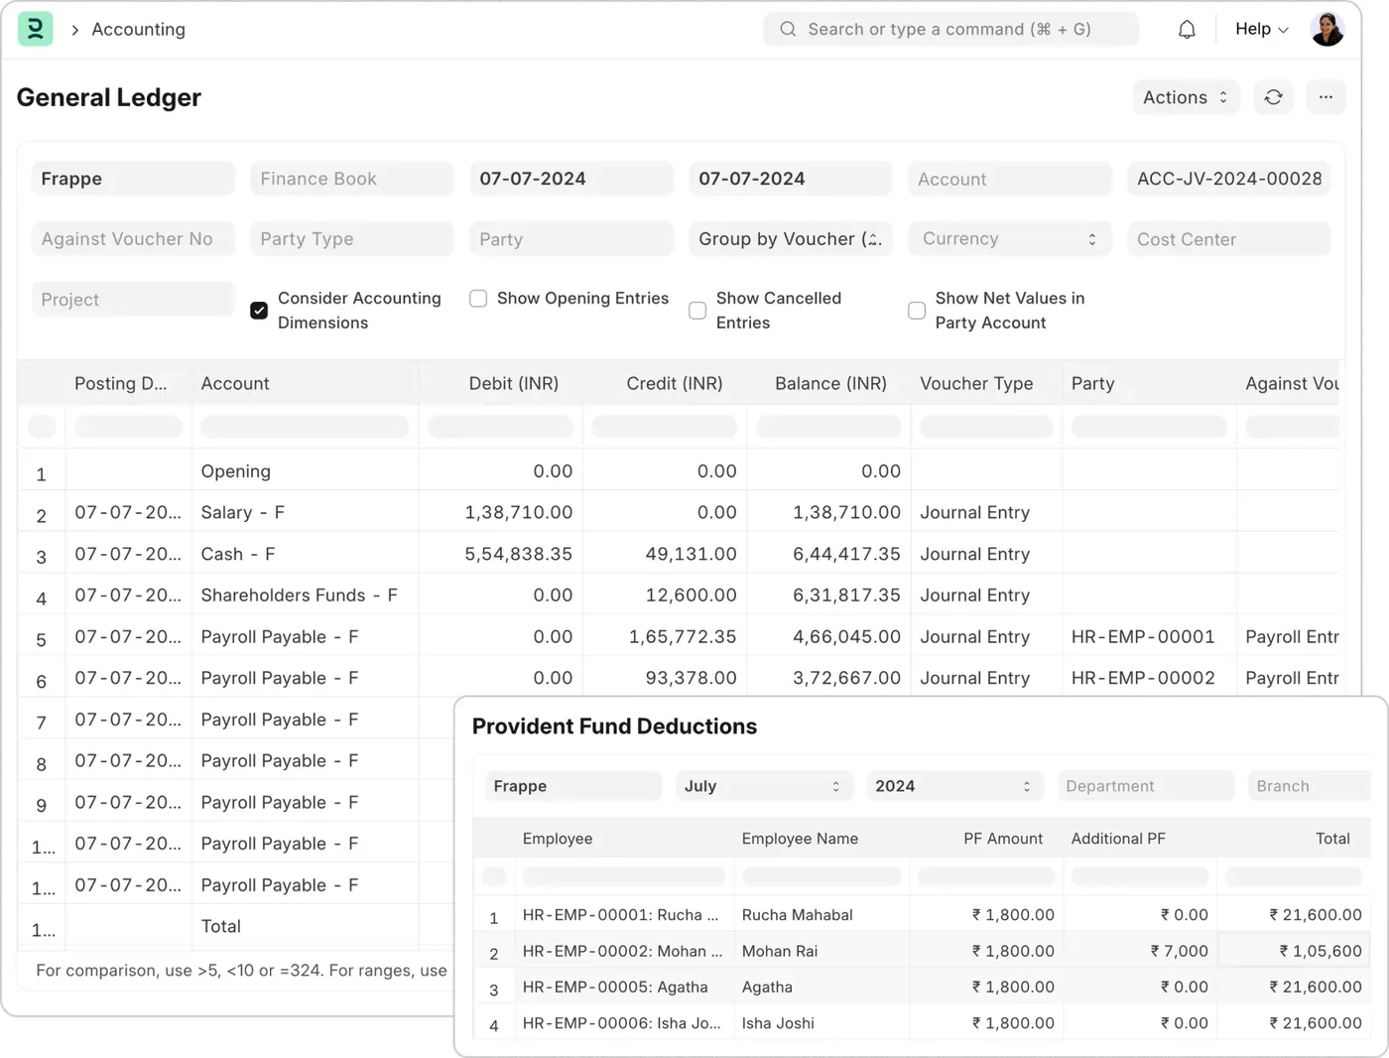Toggle Consider Accounting Dimensions checkbox
The width and height of the screenshot is (1389, 1058).
259,311
